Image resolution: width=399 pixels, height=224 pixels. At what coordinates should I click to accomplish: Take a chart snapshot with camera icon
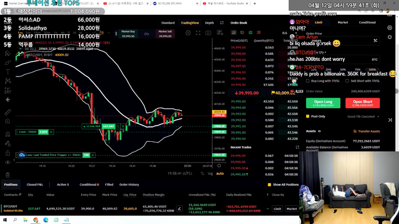[x=208, y=33]
